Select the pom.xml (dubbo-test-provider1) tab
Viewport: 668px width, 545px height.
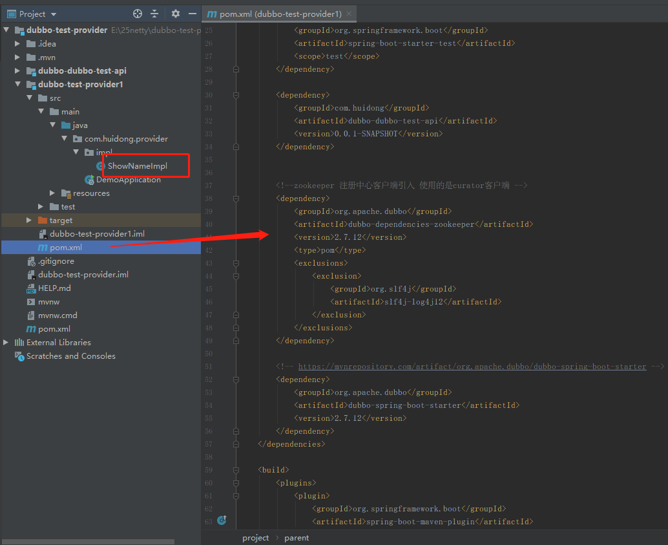point(280,14)
